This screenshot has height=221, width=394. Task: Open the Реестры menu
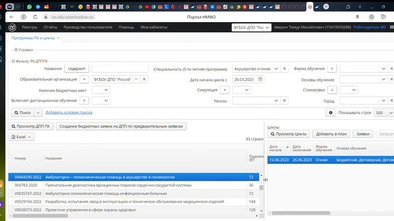point(30,27)
